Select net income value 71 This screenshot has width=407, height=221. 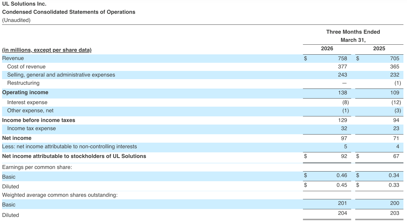(x=396, y=138)
